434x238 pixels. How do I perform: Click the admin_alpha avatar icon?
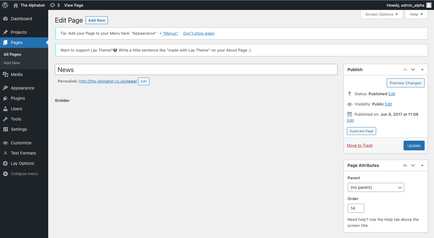coord(429,5)
